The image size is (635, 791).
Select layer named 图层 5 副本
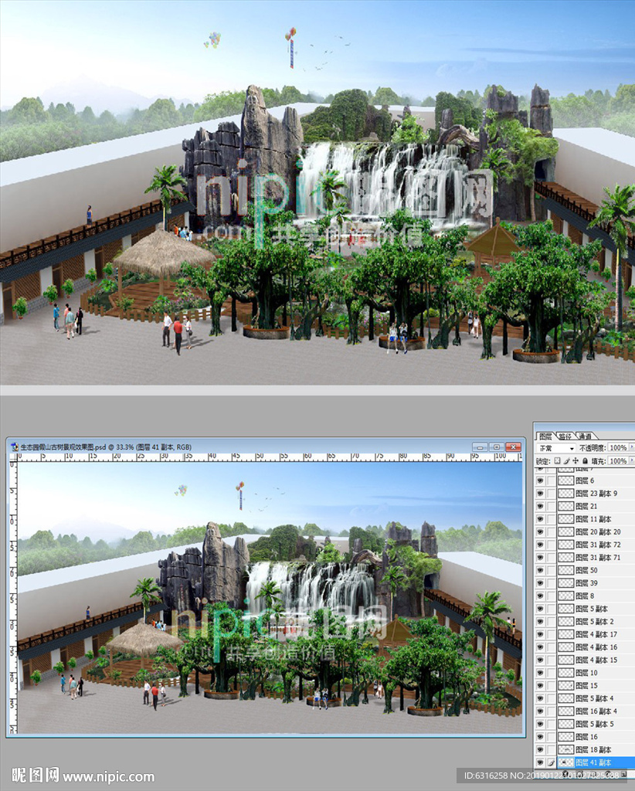[x=592, y=609]
